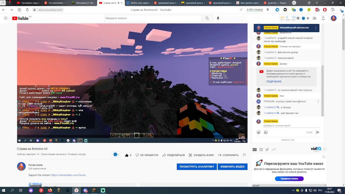Open the account avatar menu in YouTube header
The height and width of the screenshot is (194, 345).
click(x=334, y=18)
